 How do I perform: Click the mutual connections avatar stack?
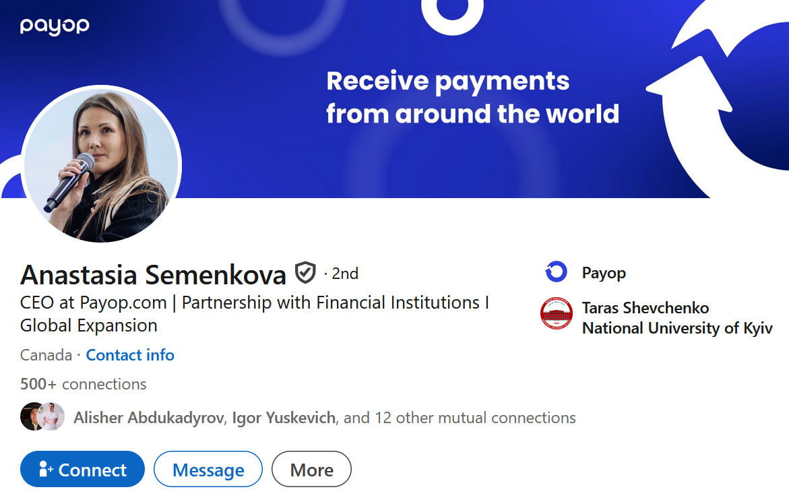[x=42, y=417]
